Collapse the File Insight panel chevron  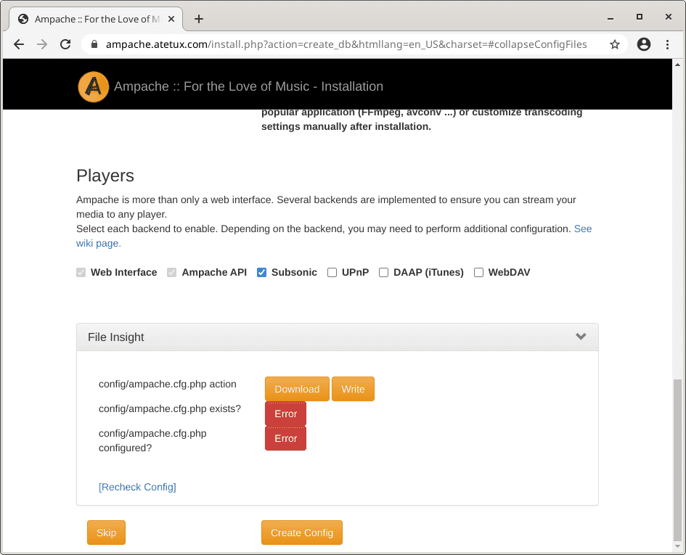click(581, 337)
